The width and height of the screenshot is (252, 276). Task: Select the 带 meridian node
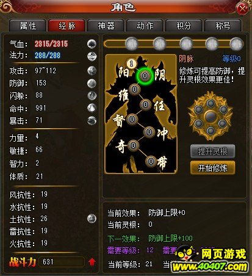tap(151, 161)
